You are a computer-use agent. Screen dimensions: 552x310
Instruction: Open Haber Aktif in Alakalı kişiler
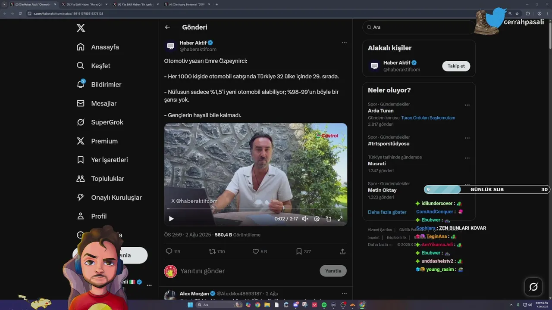[x=397, y=63]
